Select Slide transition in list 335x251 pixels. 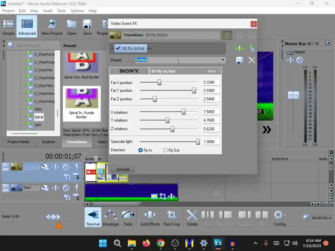pyautogui.click(x=38, y=109)
